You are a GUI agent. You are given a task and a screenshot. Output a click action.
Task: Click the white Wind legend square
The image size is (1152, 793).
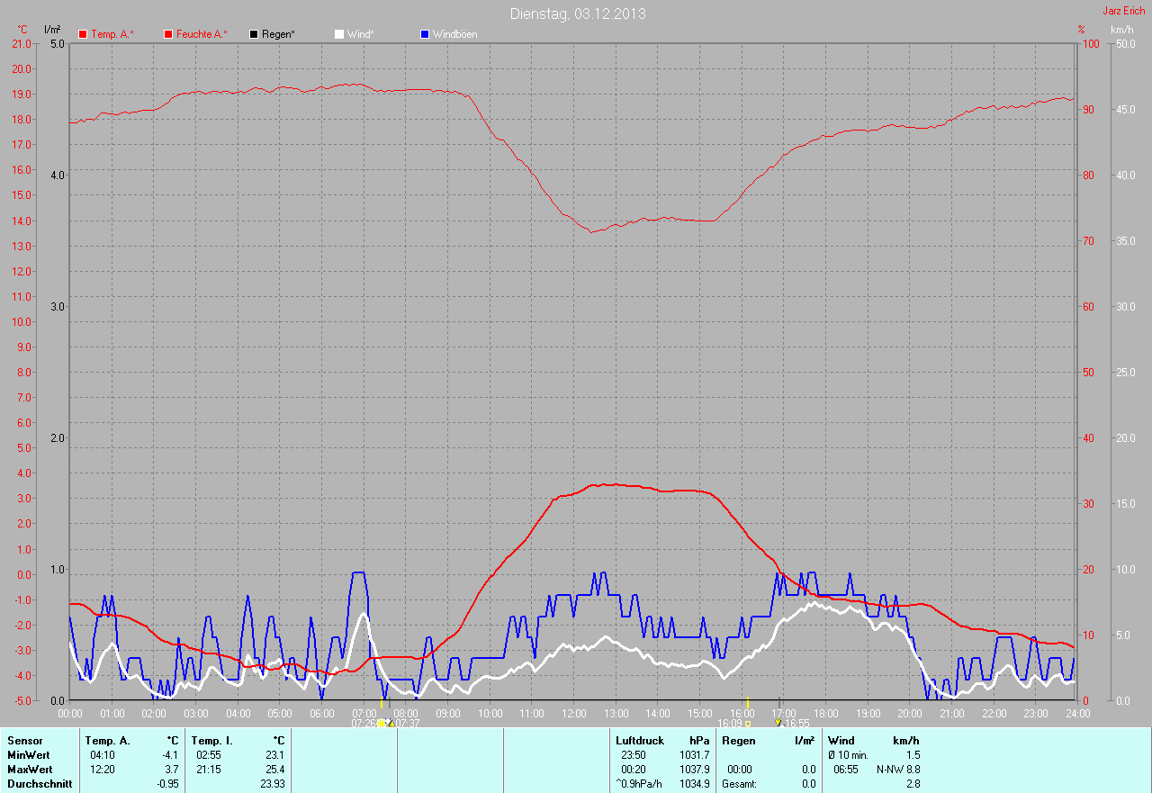339,34
